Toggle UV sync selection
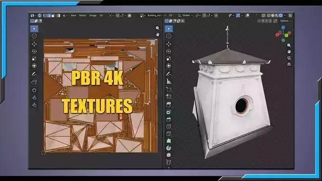This screenshot has width=322, height=181. 40,15
